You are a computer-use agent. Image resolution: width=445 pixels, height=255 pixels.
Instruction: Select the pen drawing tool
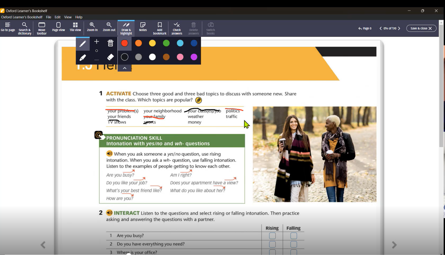click(83, 43)
